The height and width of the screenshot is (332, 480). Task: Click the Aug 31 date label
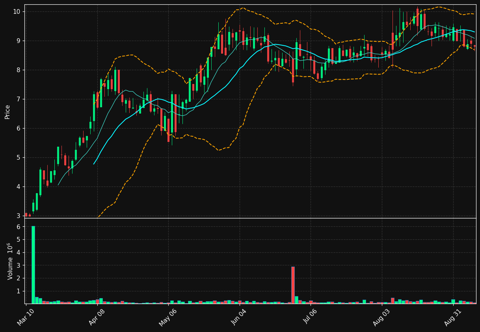tap(452, 317)
